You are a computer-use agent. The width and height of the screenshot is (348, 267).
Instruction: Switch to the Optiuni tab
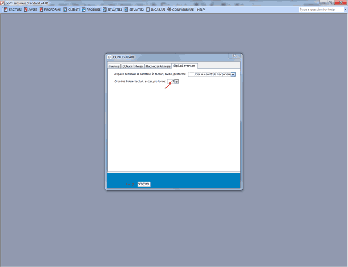point(127,66)
